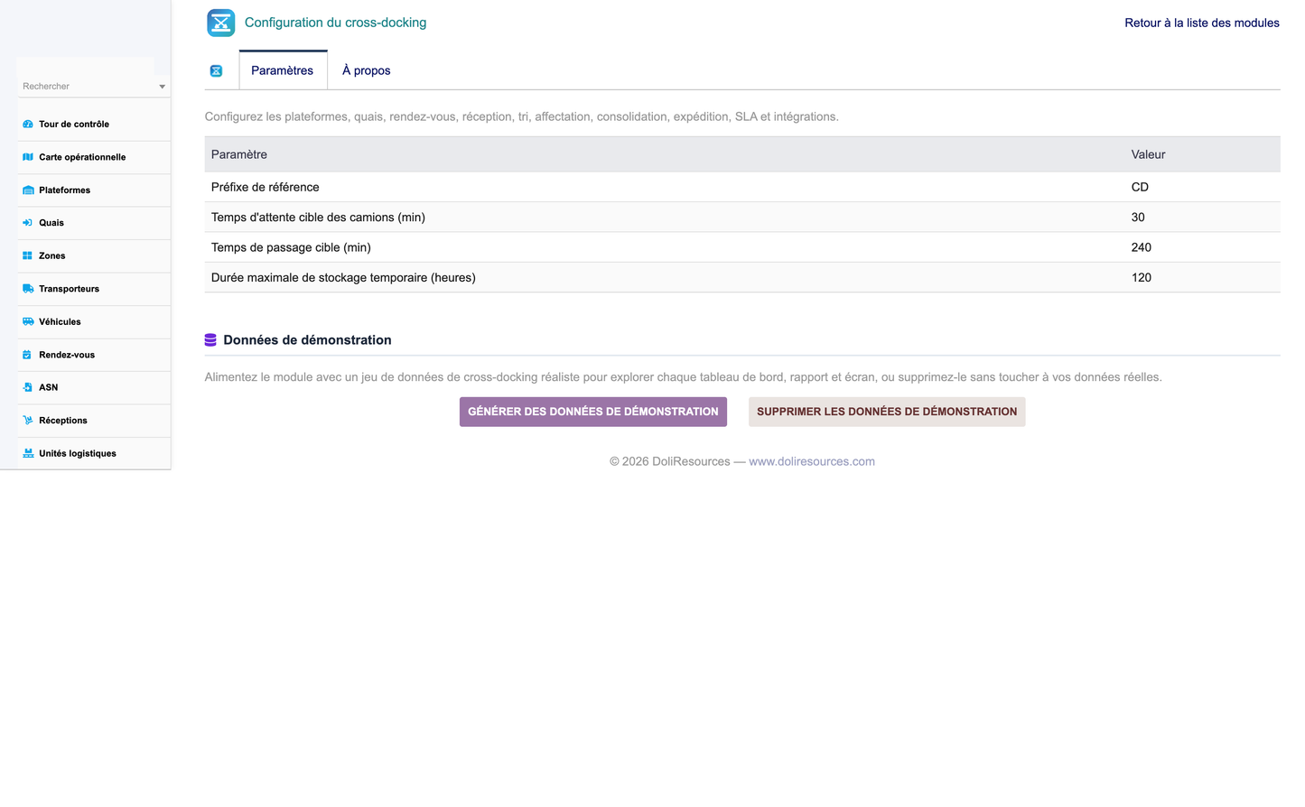
Task: Click the Paramètre column header
Action: pos(239,154)
